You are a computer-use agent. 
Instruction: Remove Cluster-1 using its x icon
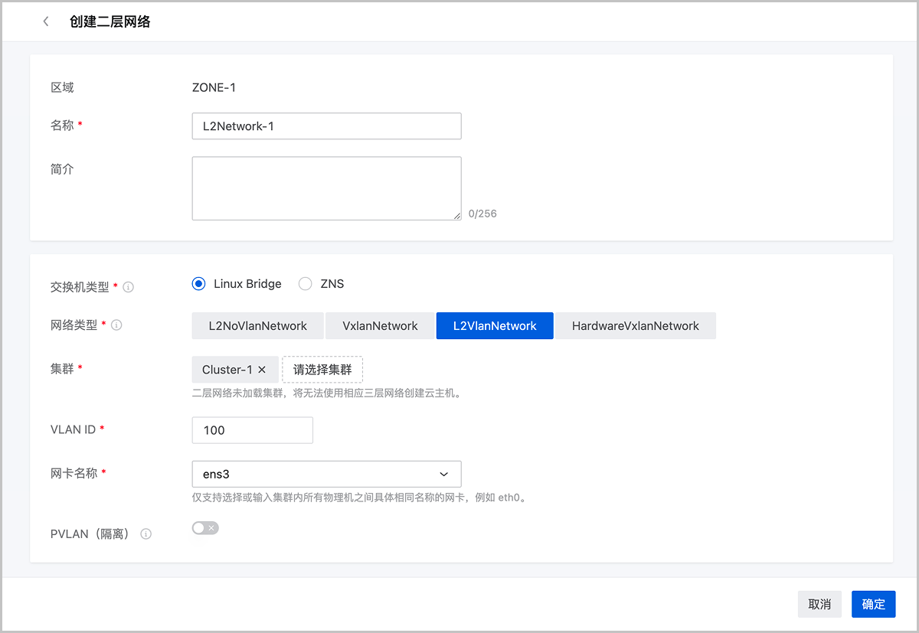262,369
